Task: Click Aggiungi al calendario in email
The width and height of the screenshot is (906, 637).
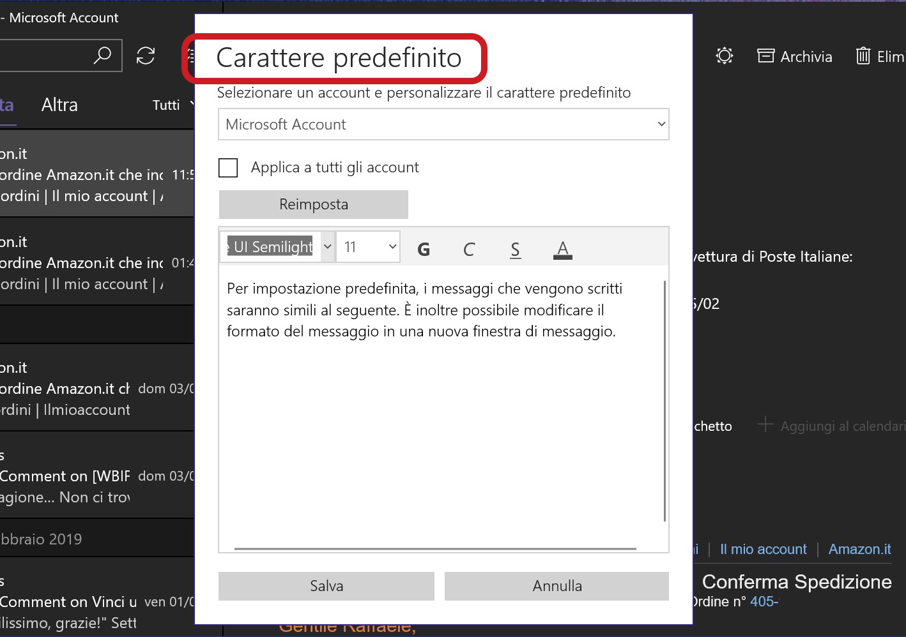Action: [833, 426]
